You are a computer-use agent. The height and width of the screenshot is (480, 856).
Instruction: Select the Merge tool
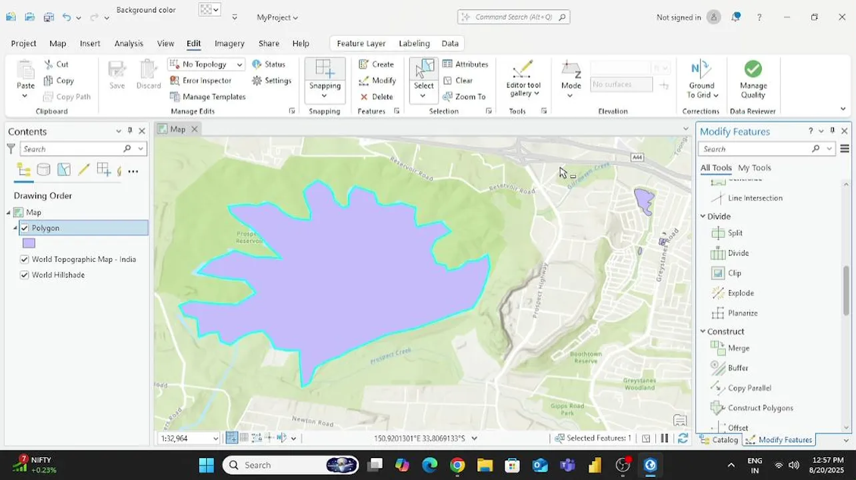pos(730,348)
